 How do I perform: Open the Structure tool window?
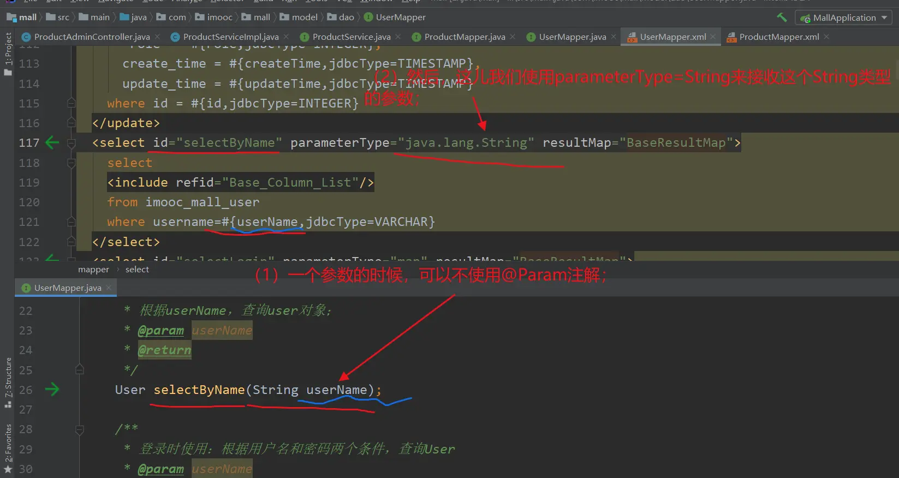[8, 382]
